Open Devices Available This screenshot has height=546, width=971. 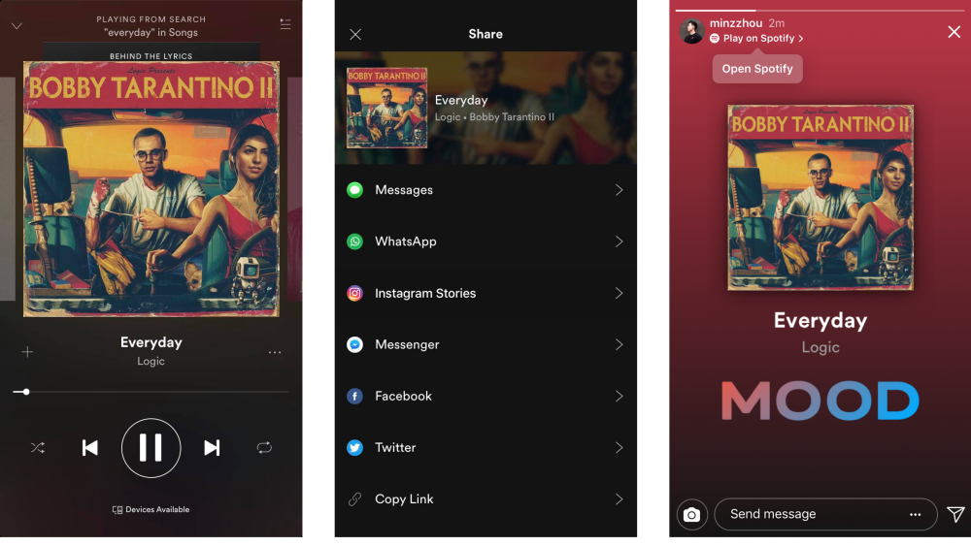[x=151, y=509]
